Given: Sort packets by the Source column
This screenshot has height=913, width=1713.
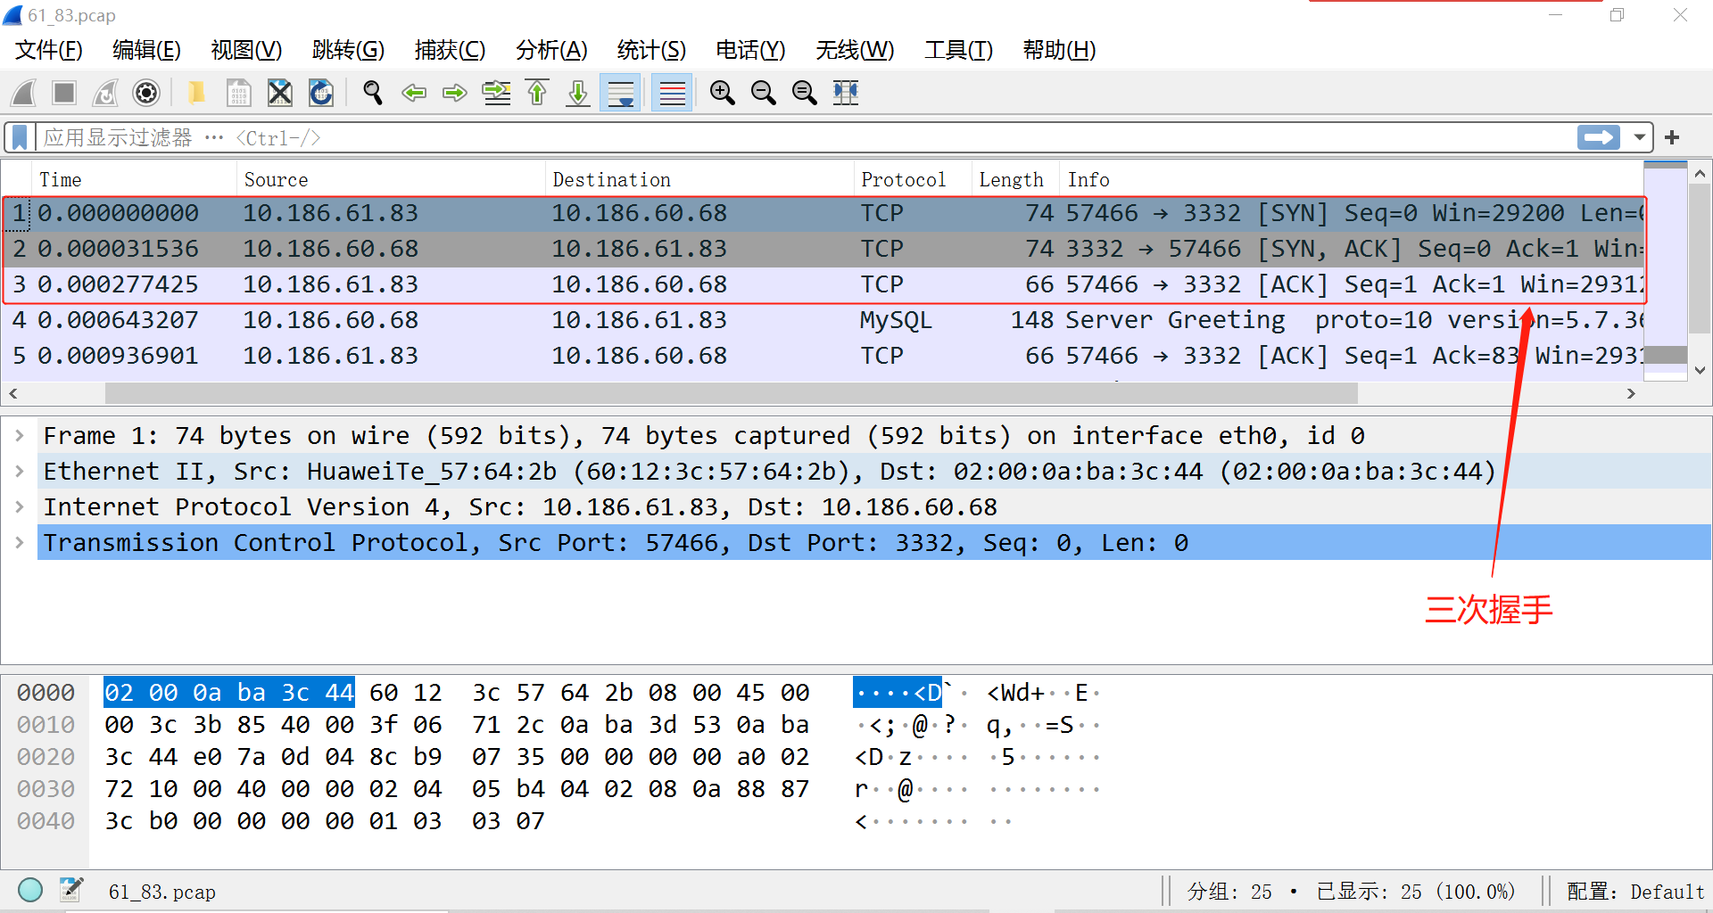Looking at the screenshot, I should coord(391,179).
